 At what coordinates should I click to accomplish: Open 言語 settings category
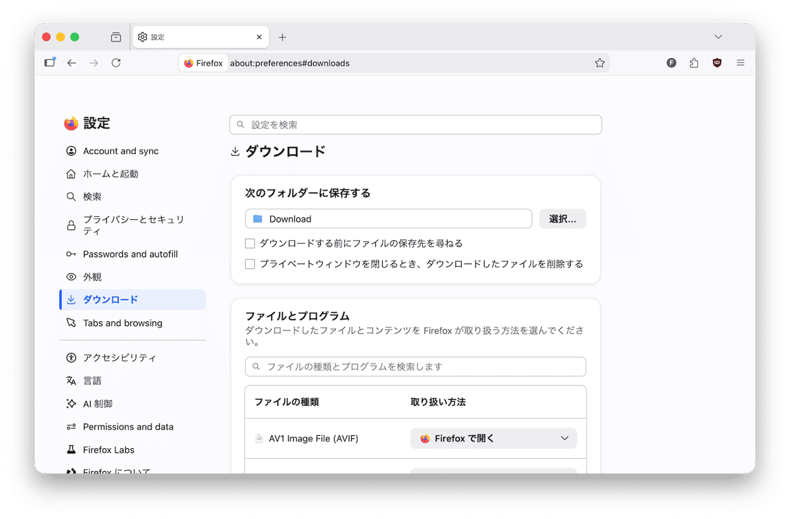tap(133, 381)
